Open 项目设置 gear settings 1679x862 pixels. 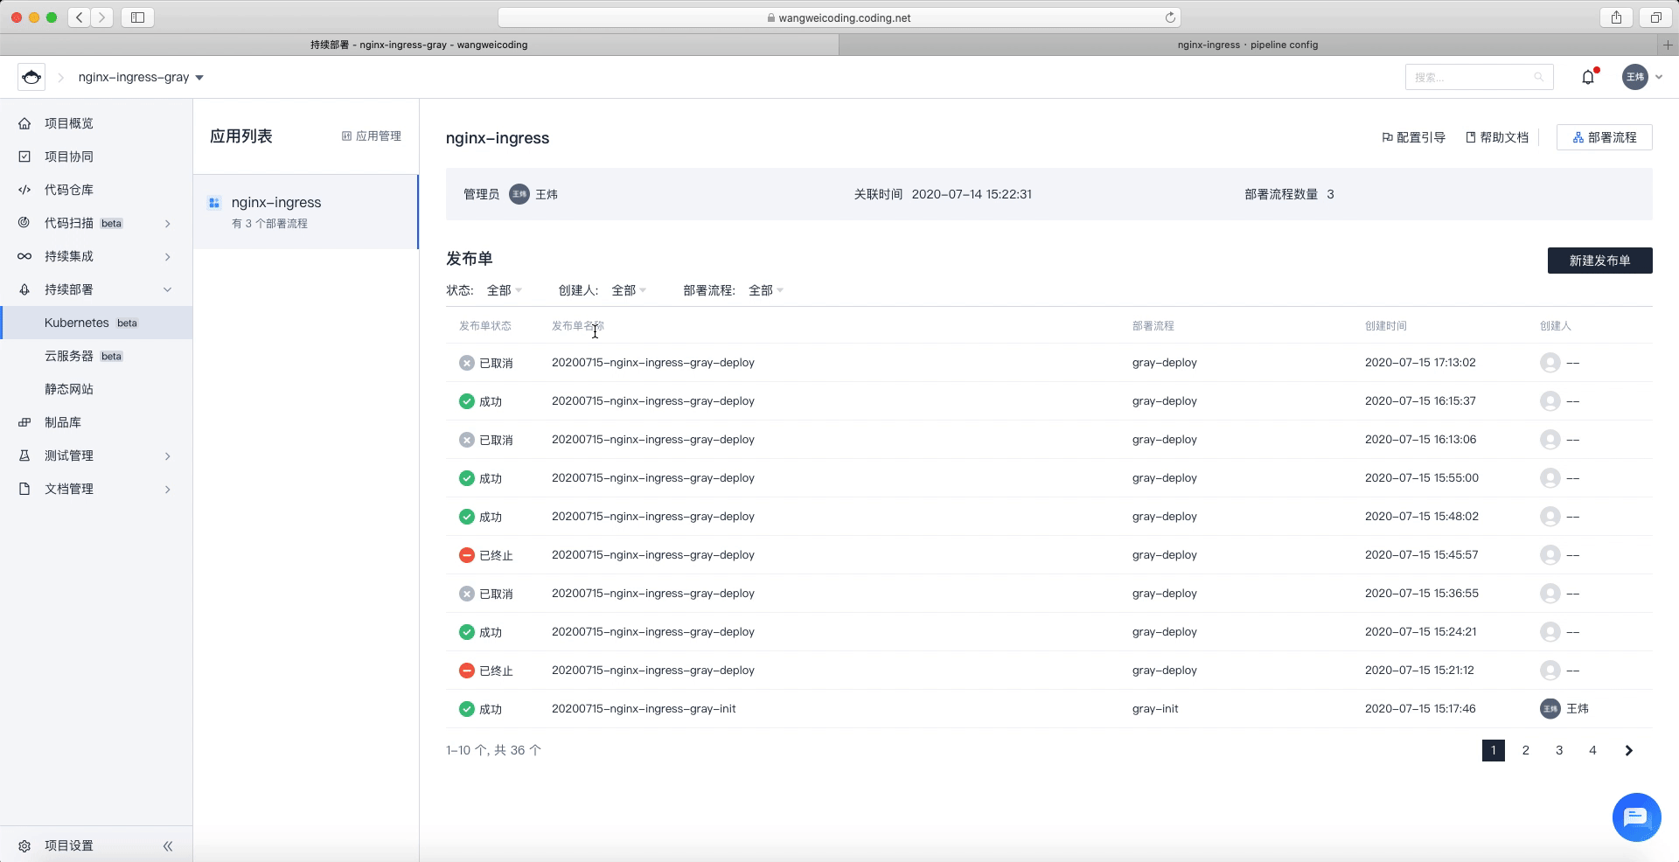pyautogui.click(x=56, y=845)
